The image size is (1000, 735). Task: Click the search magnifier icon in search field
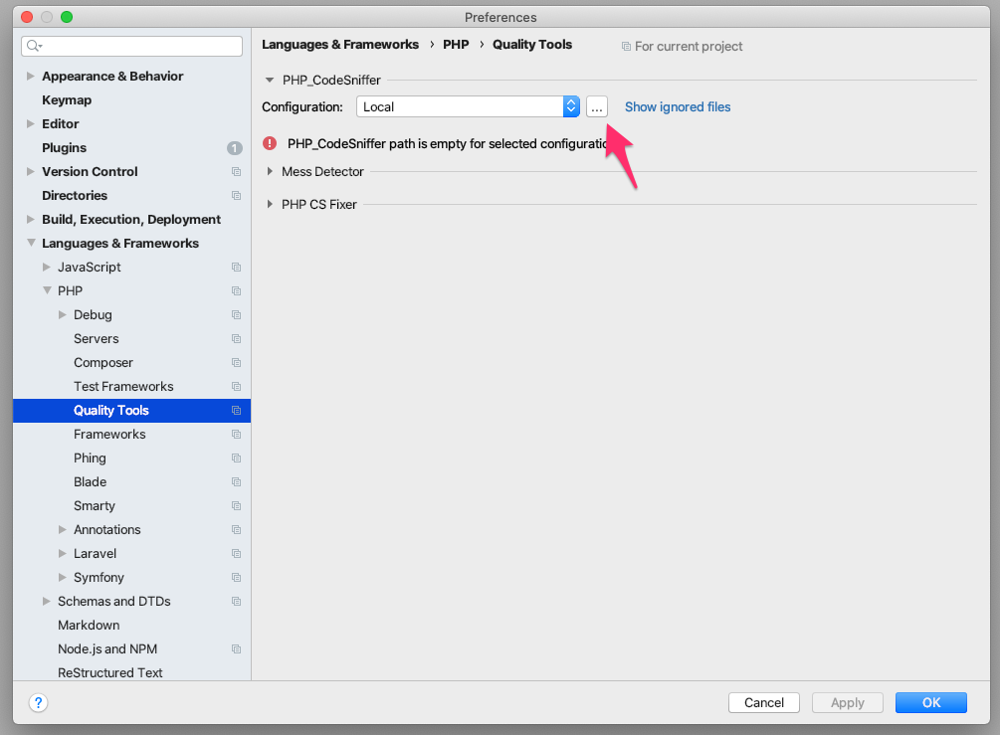[34, 46]
